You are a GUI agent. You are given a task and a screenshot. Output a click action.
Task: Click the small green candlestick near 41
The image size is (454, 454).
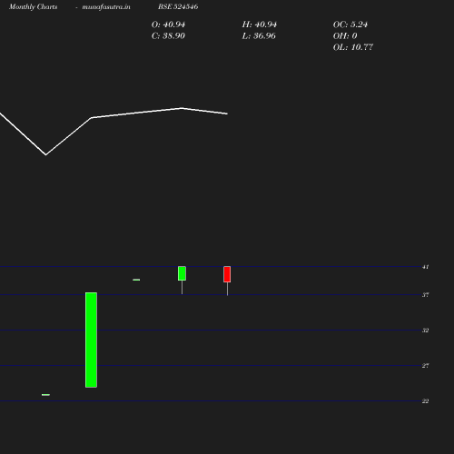click(x=182, y=273)
